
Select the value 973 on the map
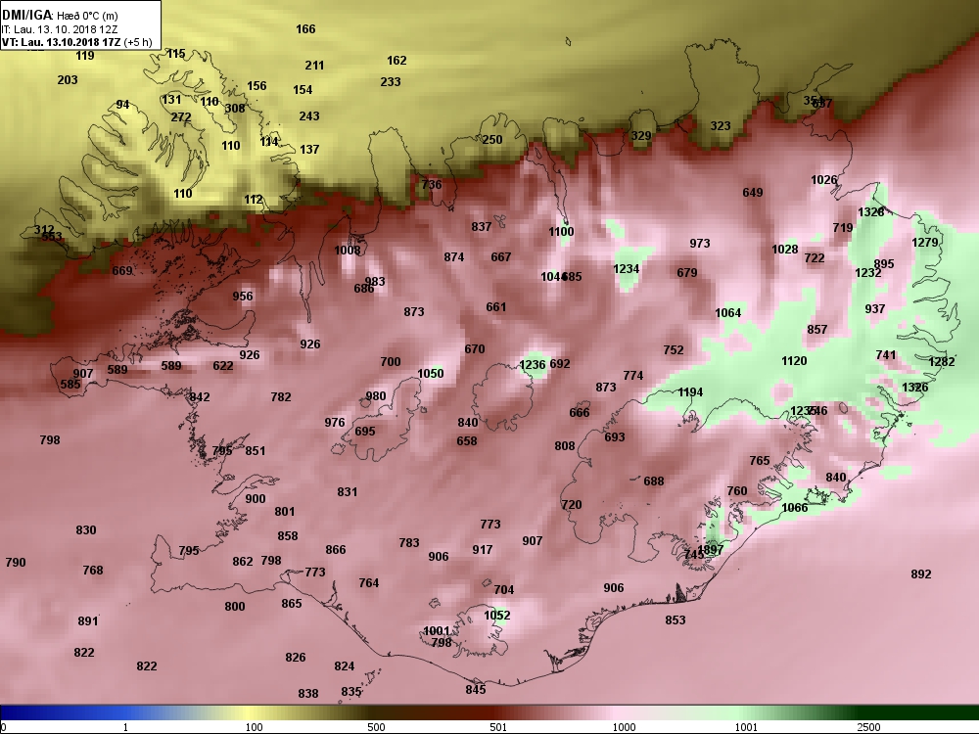pyautogui.click(x=699, y=244)
